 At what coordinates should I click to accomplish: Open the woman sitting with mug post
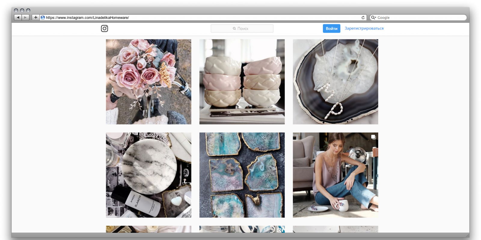[x=335, y=175]
